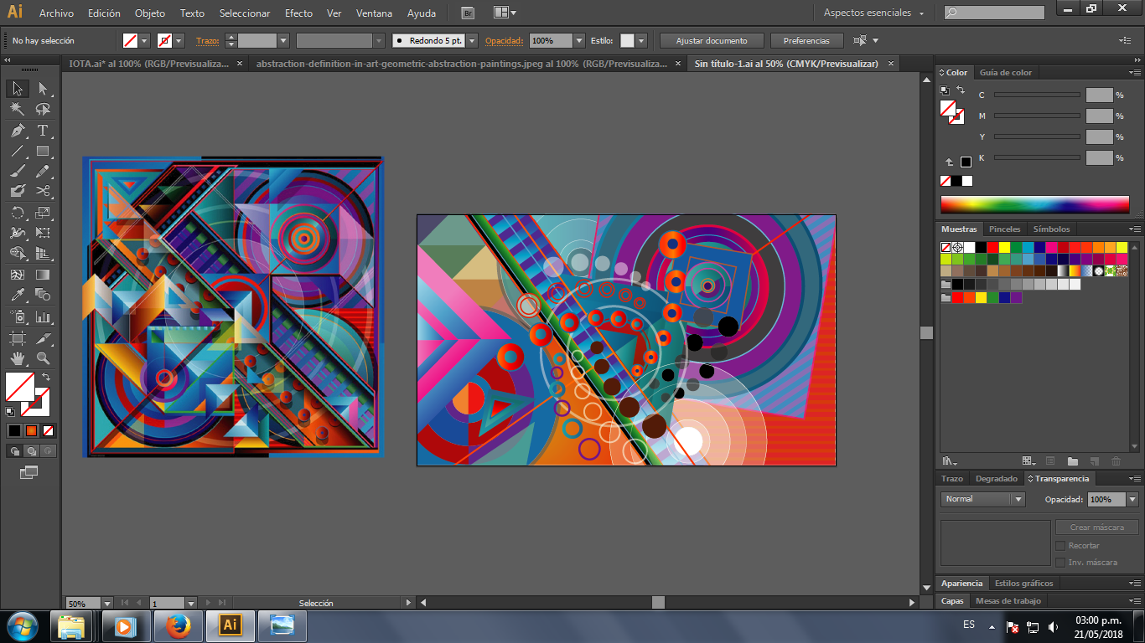The image size is (1145, 643).
Task: Open the Color panel options menu
Action: (1134, 73)
